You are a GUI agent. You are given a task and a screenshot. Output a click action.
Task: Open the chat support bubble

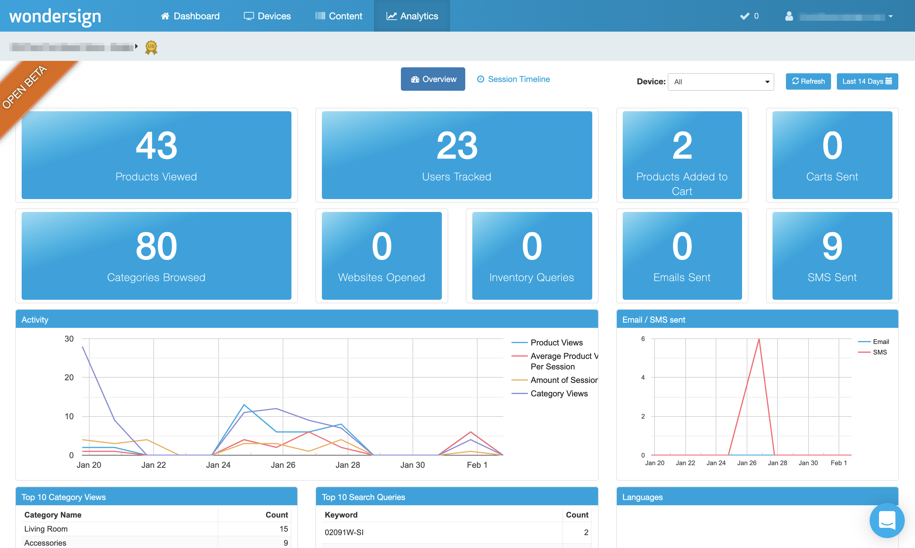887,520
